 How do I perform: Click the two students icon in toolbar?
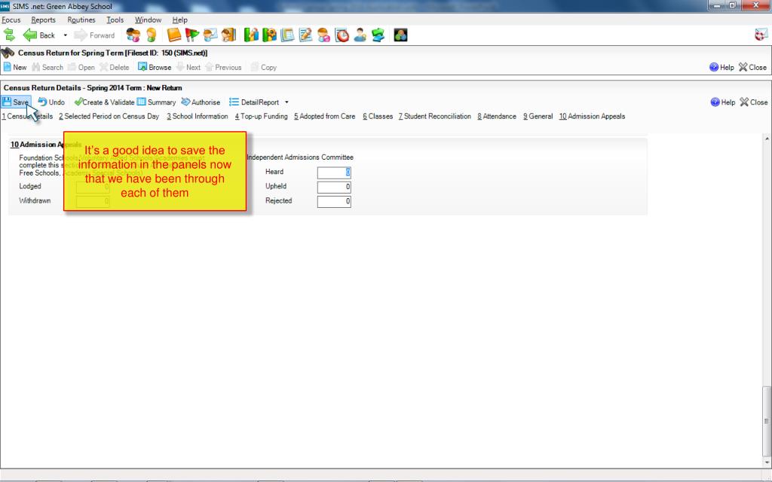(133, 35)
